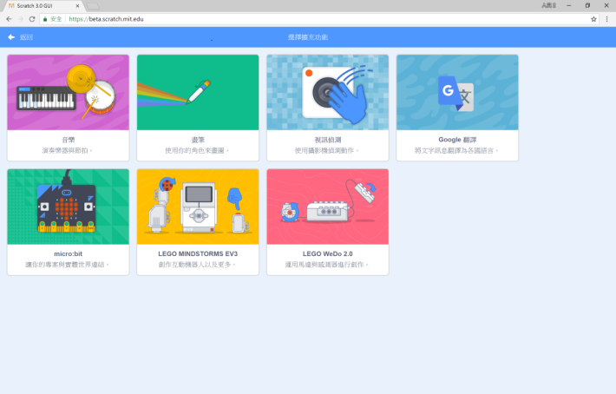Open the Pen extension rainbow pencil image

click(x=198, y=92)
